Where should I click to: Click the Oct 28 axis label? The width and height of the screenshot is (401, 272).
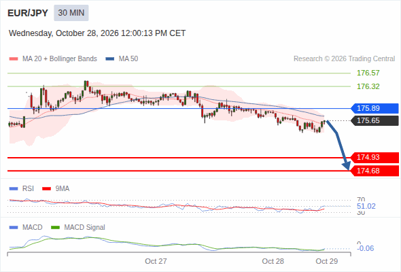click(273, 261)
